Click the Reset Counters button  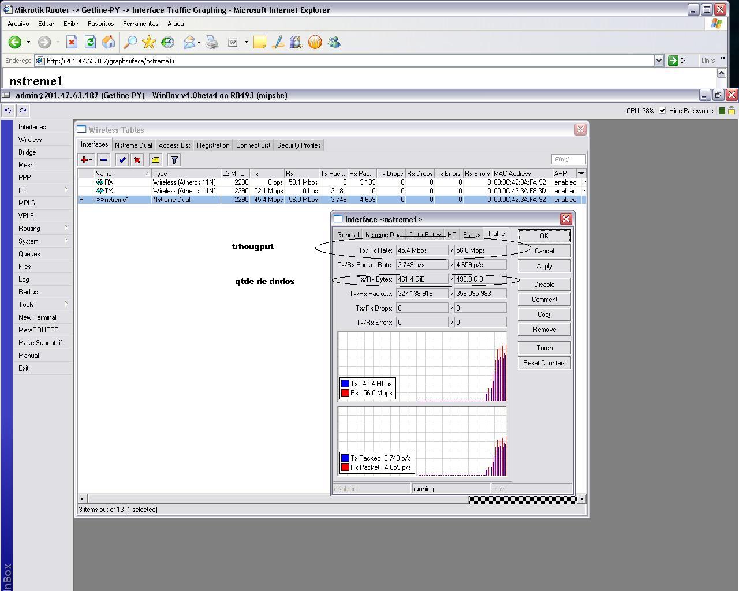[544, 363]
